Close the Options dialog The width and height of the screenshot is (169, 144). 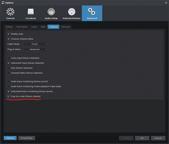pyautogui.click(x=166, y=3)
